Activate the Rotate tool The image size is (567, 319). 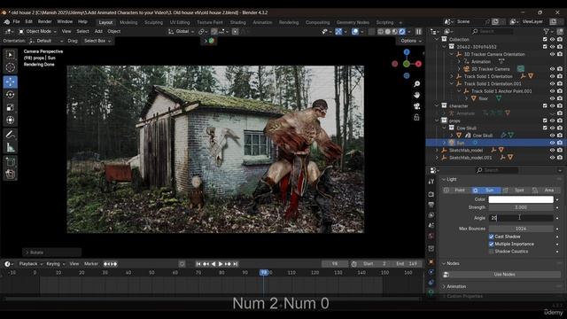coord(10,95)
